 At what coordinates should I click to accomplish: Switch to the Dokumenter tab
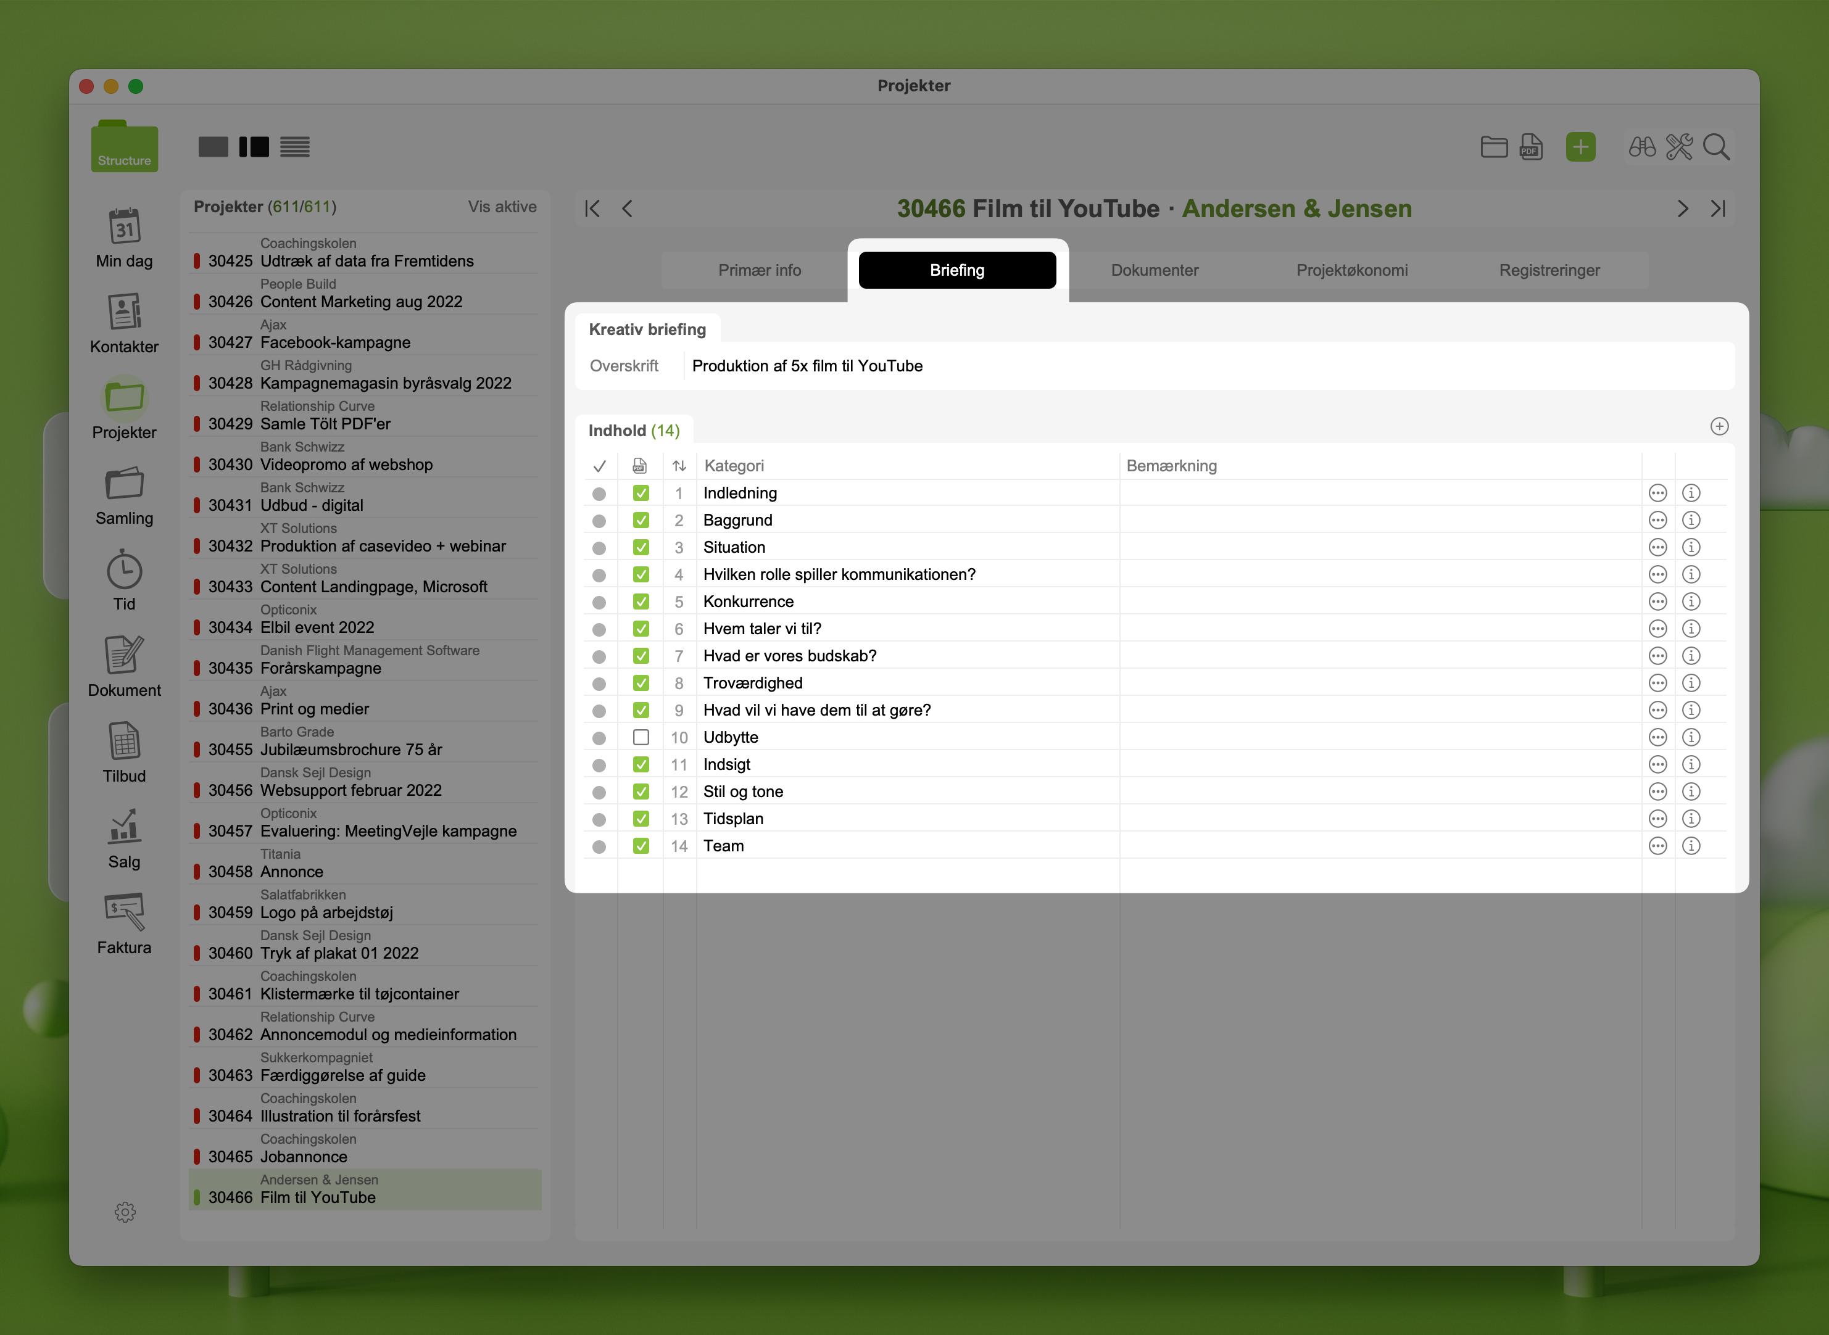(1154, 270)
